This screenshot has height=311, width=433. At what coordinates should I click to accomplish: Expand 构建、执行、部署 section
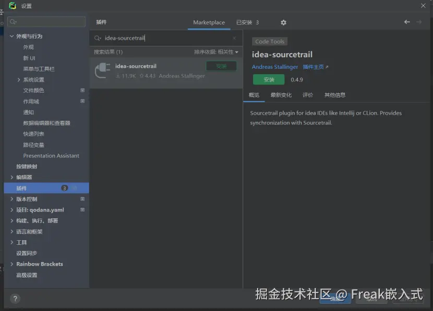(11, 220)
